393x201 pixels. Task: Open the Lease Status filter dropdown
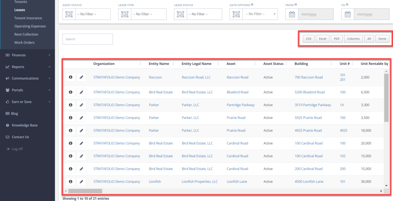pos(205,14)
